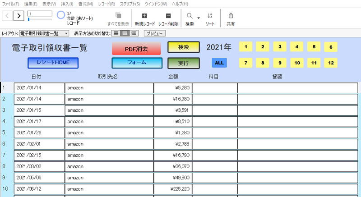Switch to form view mode
The image size is (361, 197).
point(116,33)
